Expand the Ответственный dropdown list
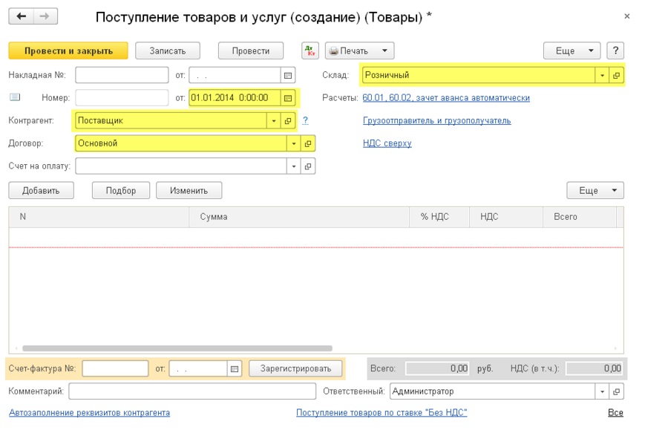This screenshot has height=436, width=668. [602, 391]
